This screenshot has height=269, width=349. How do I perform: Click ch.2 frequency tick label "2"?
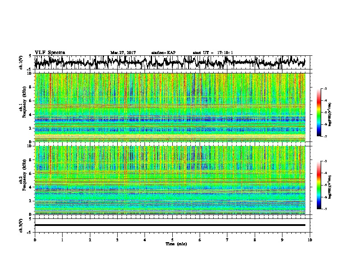tap(30, 201)
